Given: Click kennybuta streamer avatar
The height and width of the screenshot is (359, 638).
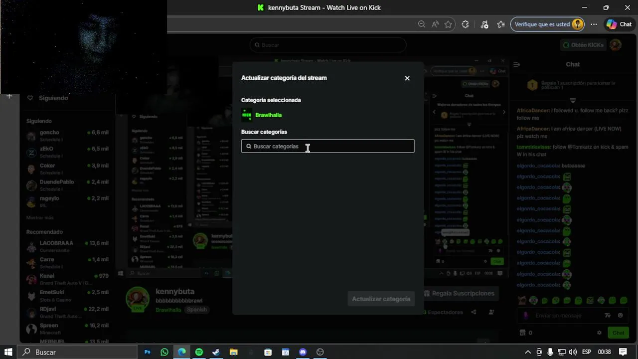Looking at the screenshot, I should pyautogui.click(x=137, y=299).
